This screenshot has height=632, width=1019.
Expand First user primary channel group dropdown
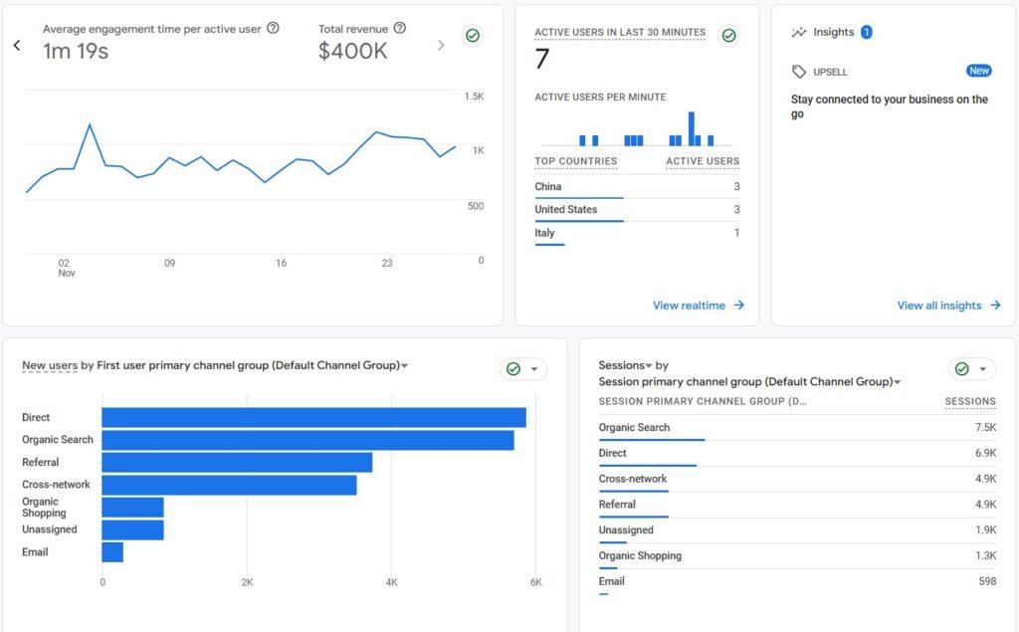404,366
